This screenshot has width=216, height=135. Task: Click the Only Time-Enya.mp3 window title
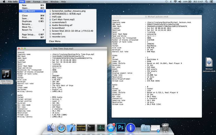pyautogui.click(x=63, y=49)
